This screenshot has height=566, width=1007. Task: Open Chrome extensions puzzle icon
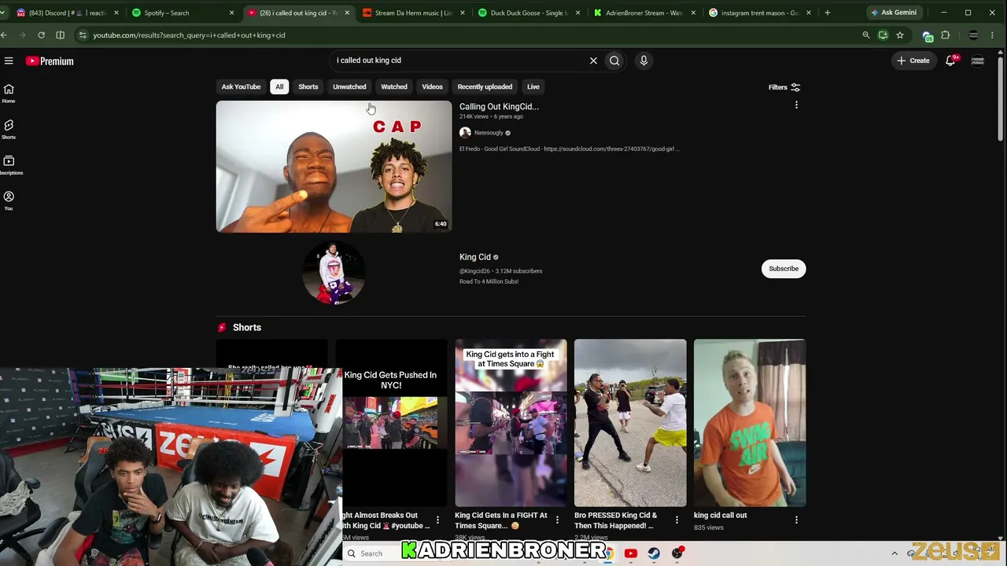[x=946, y=35]
